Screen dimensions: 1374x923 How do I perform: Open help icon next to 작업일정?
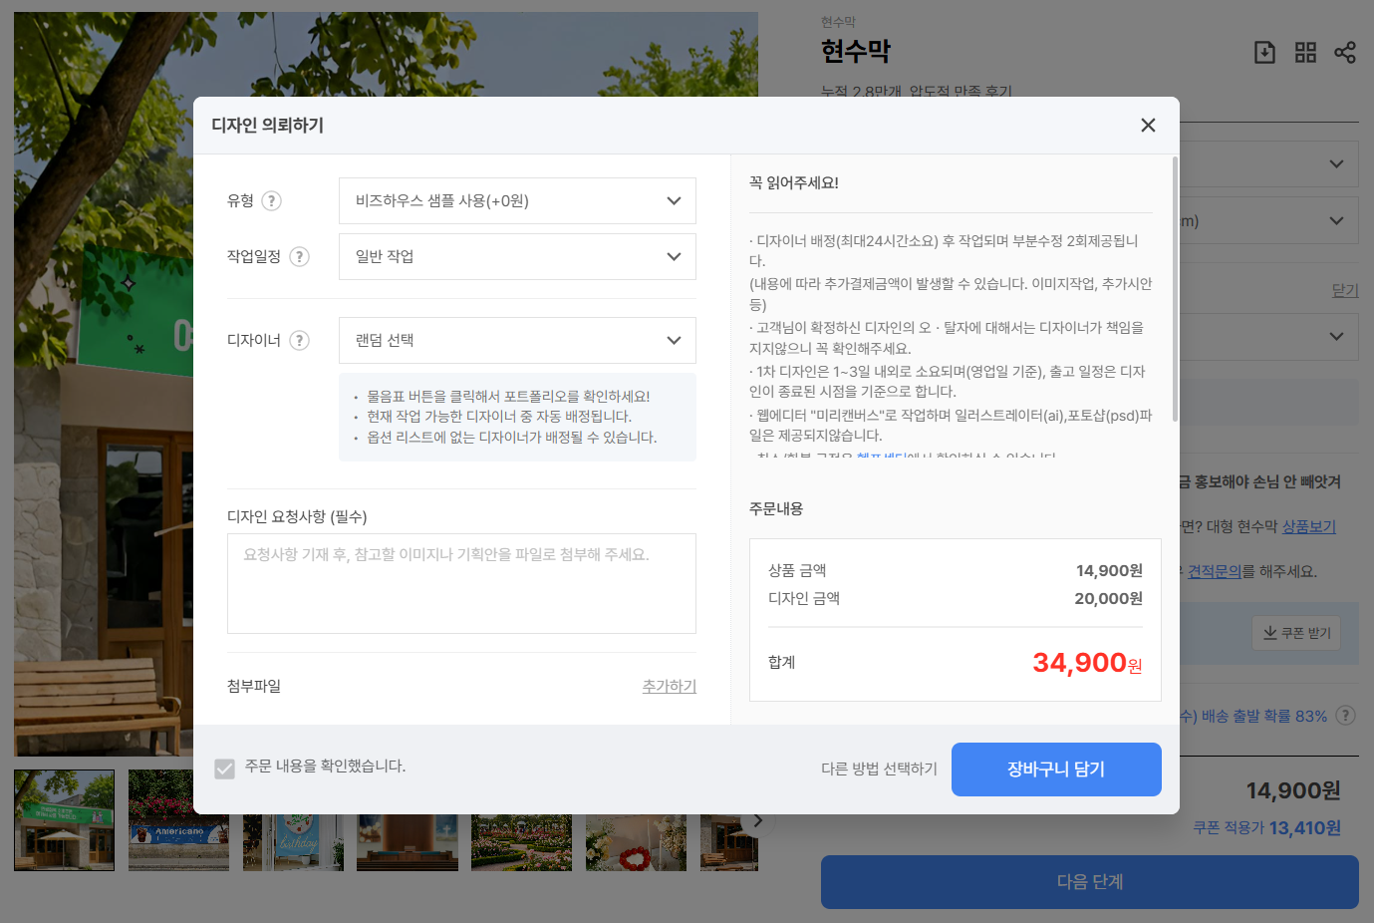(299, 256)
